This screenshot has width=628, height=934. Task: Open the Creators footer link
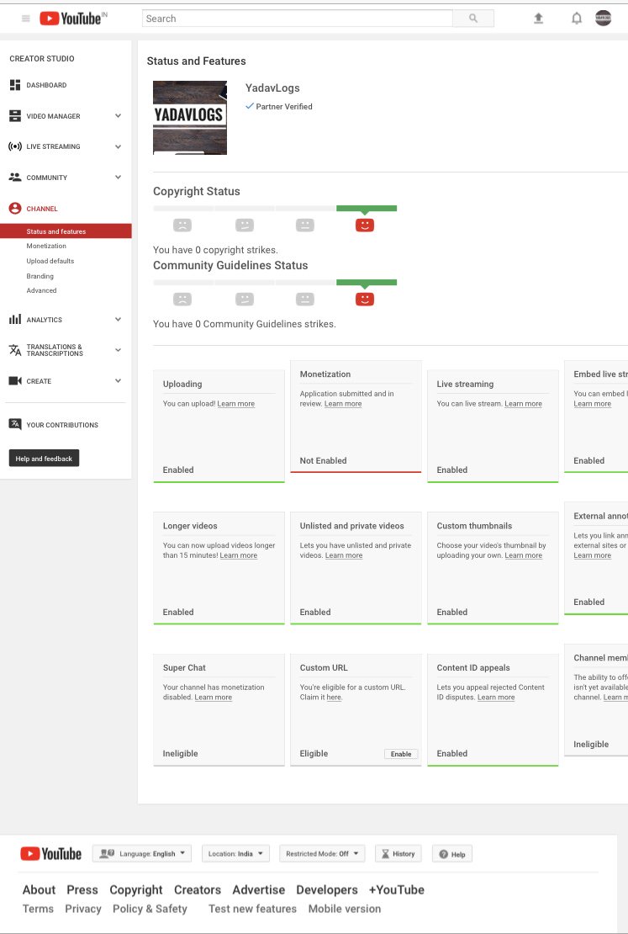click(x=198, y=890)
